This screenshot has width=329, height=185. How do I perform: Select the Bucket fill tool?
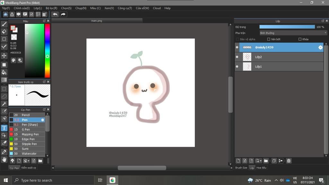pyautogui.click(x=4, y=72)
